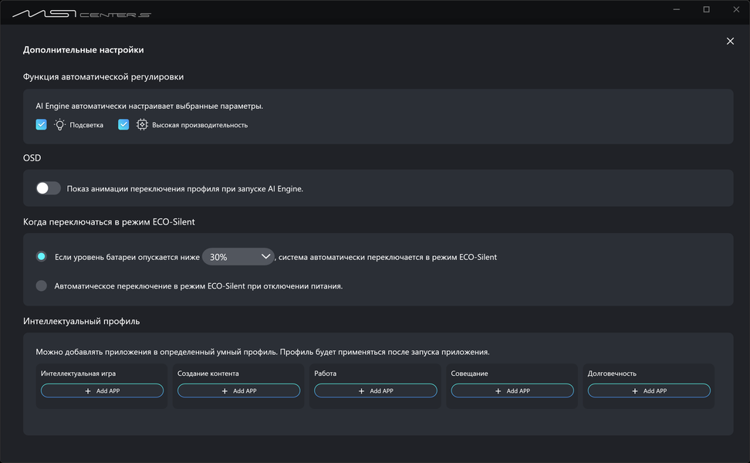Click the MSI Center S logo

point(81,13)
